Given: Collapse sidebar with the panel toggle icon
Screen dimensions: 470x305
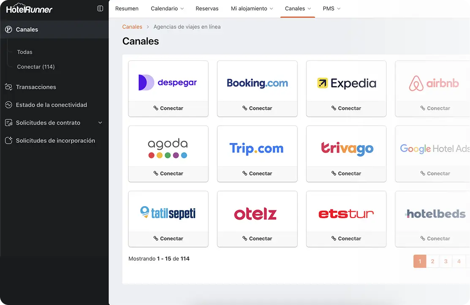Looking at the screenshot, I should tap(100, 8).
